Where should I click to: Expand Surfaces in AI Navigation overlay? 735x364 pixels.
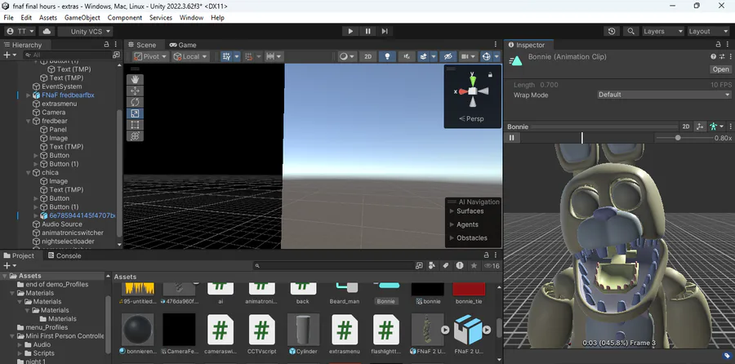pyautogui.click(x=452, y=211)
